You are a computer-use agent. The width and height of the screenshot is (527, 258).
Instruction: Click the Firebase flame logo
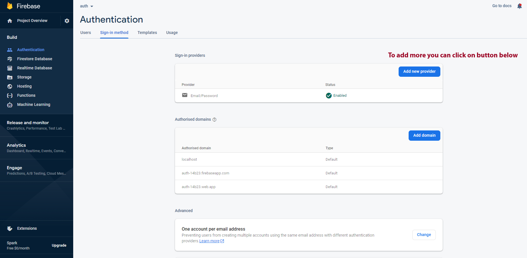click(x=10, y=6)
